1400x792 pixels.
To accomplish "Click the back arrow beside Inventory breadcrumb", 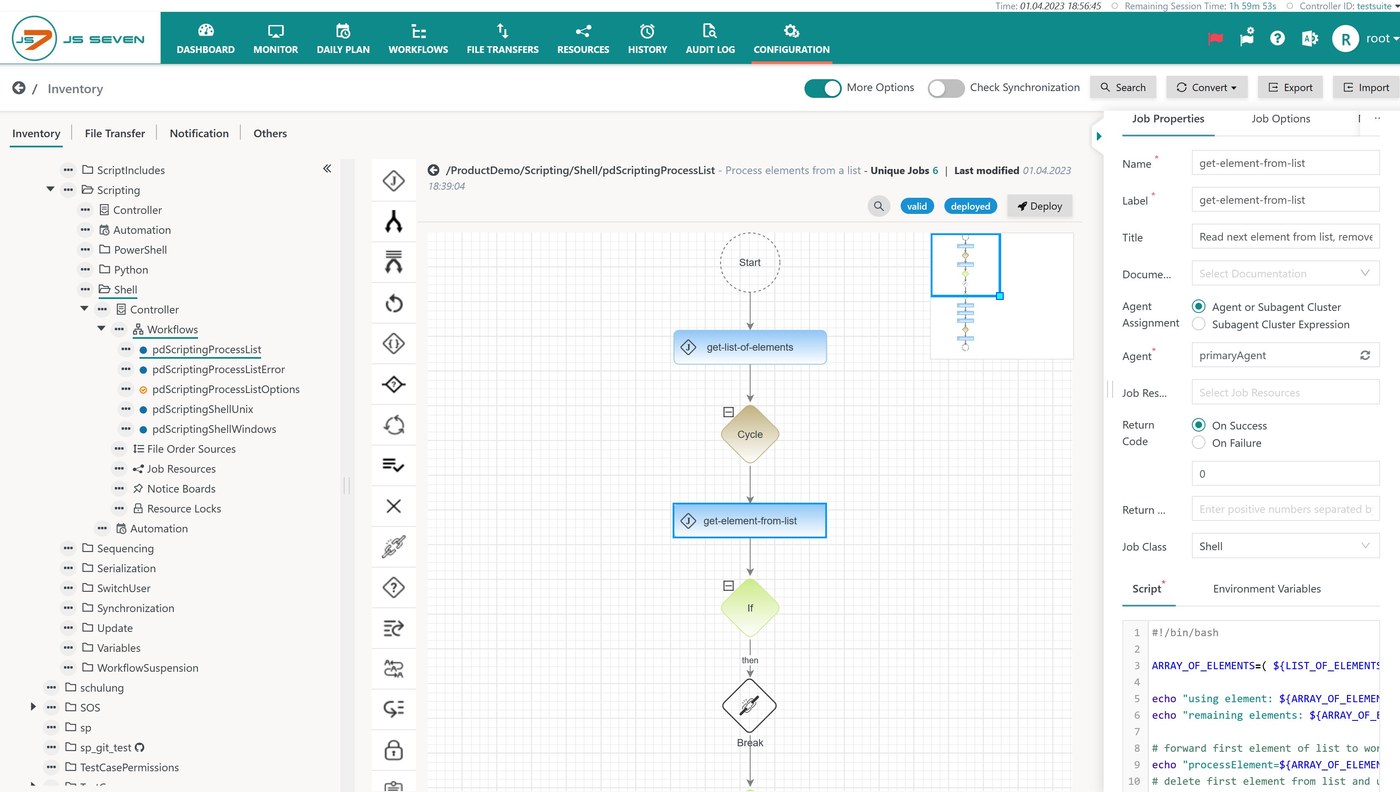I will click(19, 88).
